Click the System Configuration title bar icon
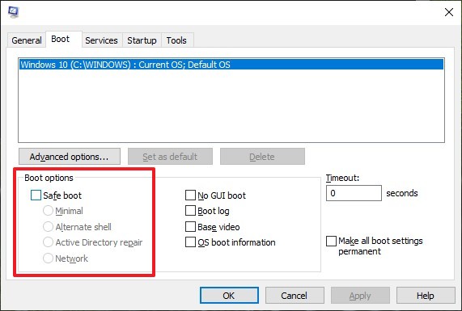This screenshot has height=311, width=462. 14,12
